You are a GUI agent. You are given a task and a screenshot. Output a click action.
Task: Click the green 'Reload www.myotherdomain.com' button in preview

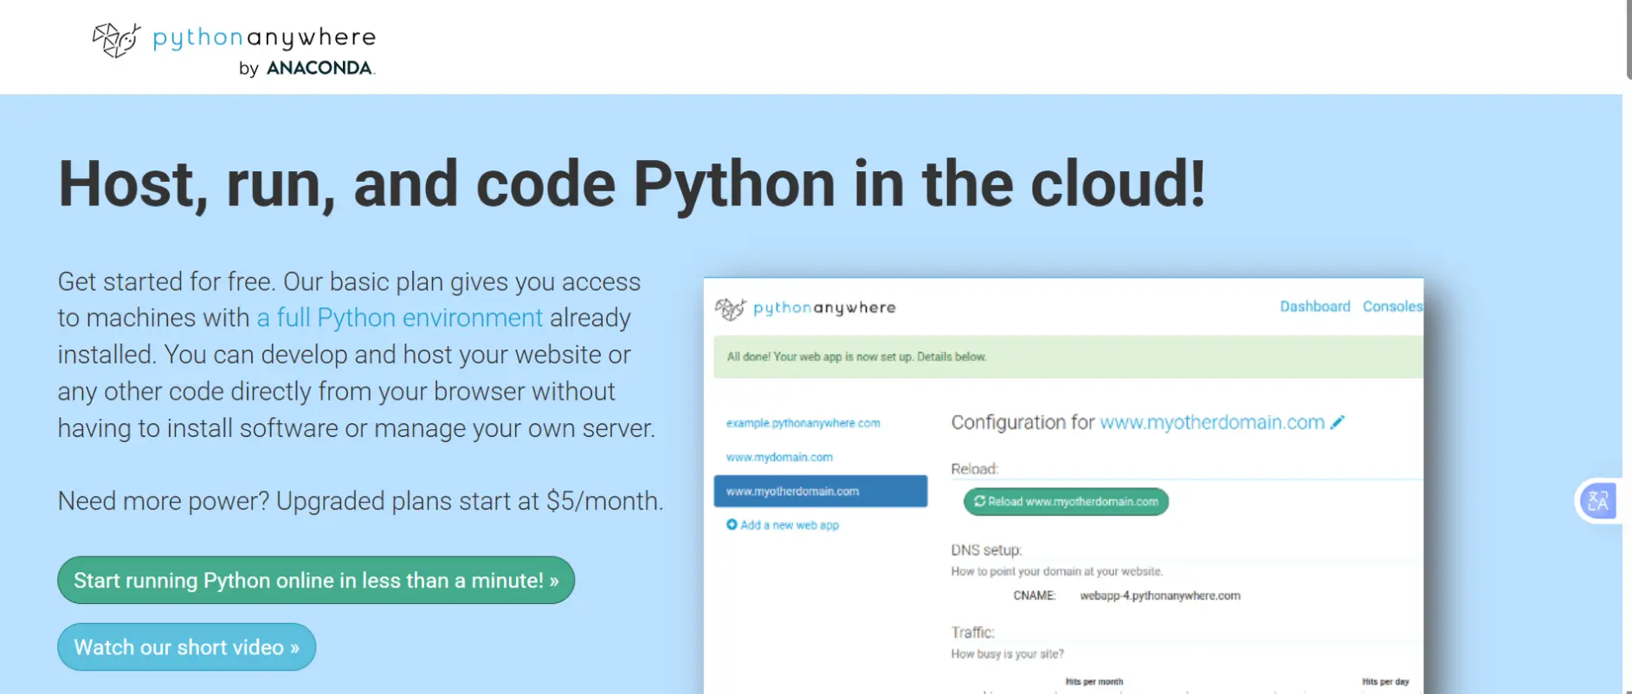click(x=1066, y=501)
